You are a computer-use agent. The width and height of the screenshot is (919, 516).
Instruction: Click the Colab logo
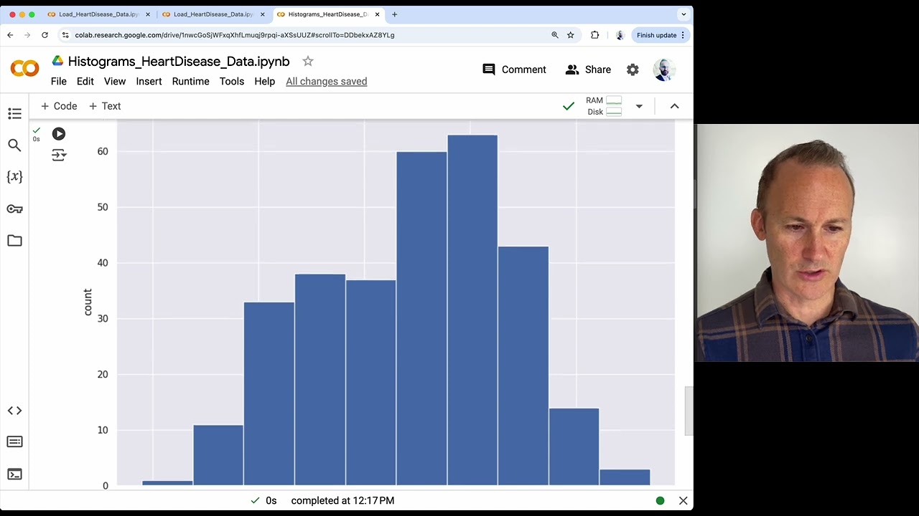[x=24, y=69]
